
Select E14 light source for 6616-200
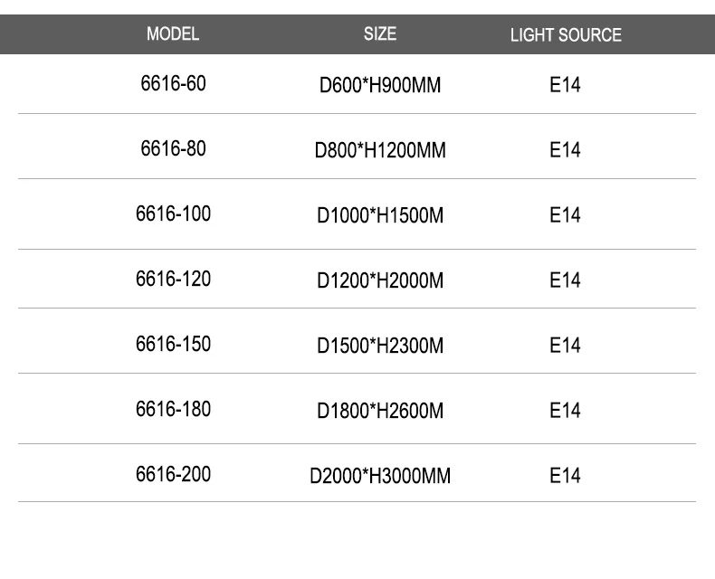pyautogui.click(x=565, y=476)
